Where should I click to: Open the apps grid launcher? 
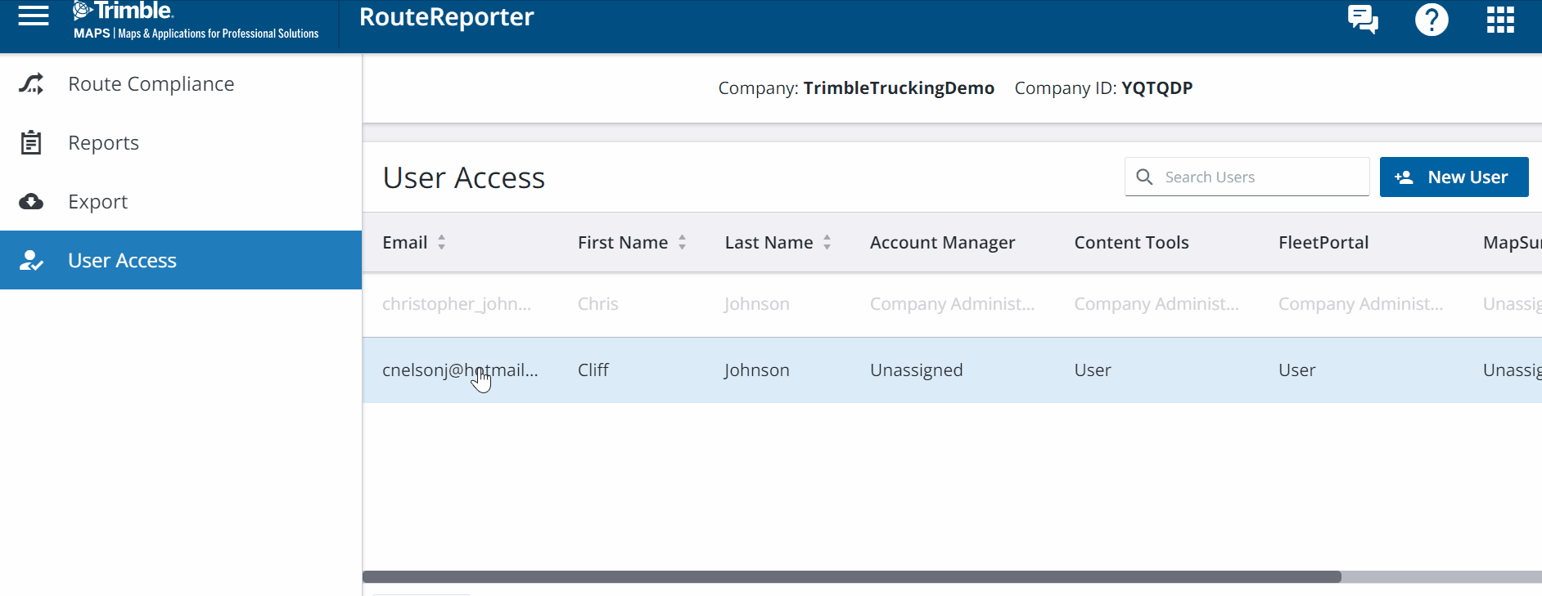(1500, 19)
